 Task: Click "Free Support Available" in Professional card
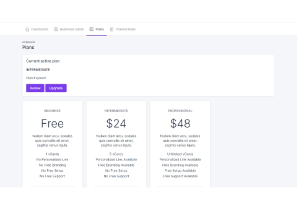(180, 176)
